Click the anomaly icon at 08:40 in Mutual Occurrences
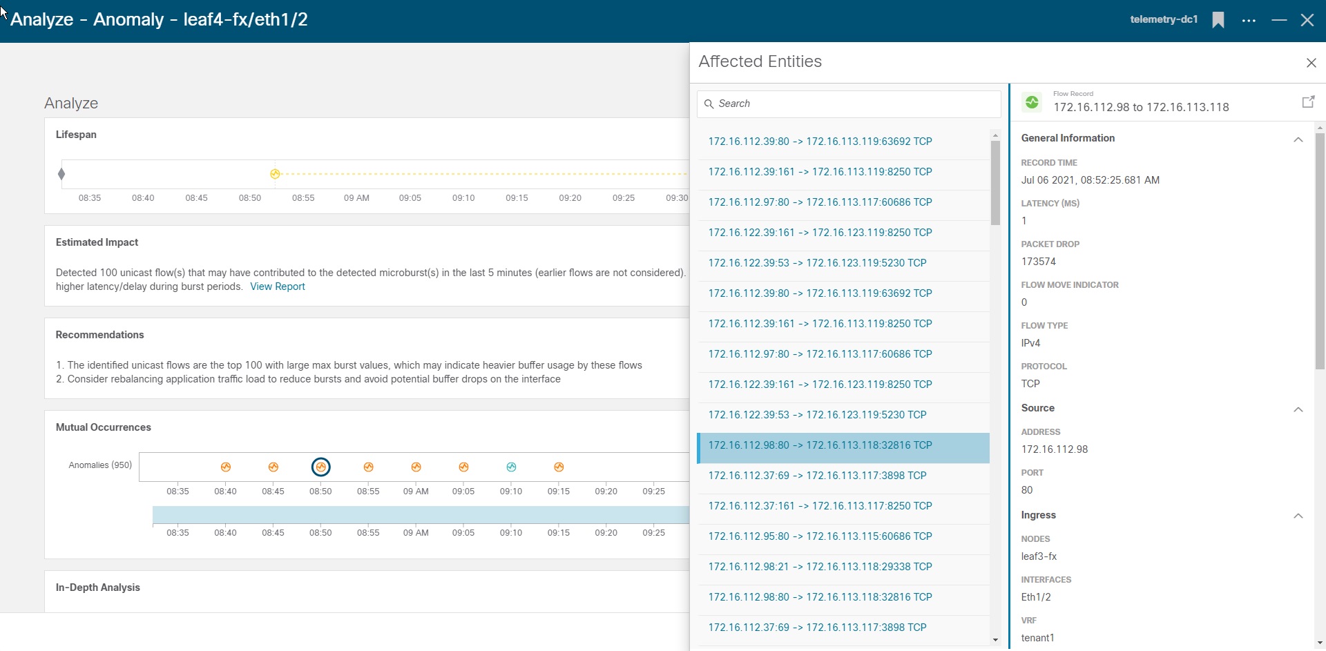This screenshot has height=651, width=1326. (226, 467)
